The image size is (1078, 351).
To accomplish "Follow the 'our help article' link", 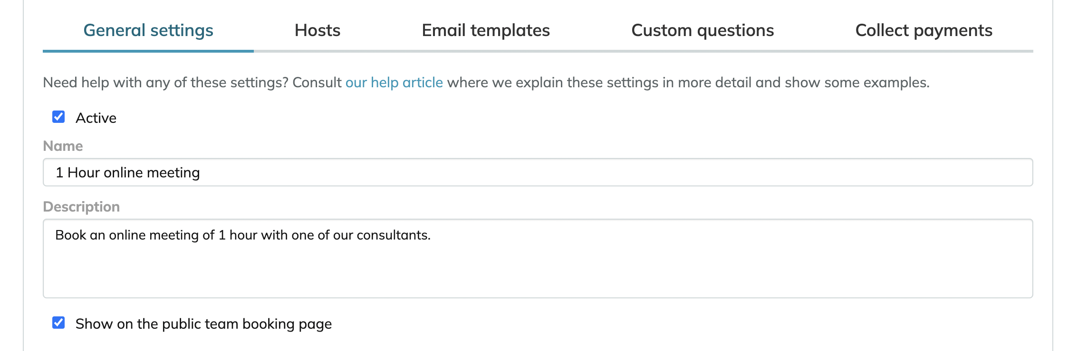I will [x=394, y=83].
